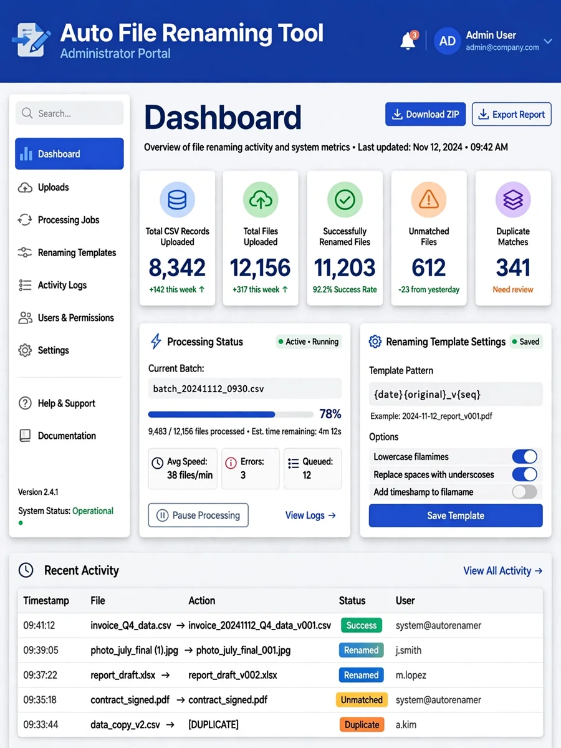Viewport: 561px width, 748px height.
Task: Click the Activity Logs list icon
Action: 25,285
